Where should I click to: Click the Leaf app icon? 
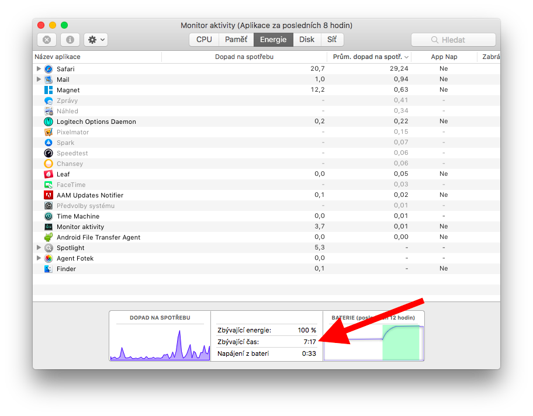49,174
